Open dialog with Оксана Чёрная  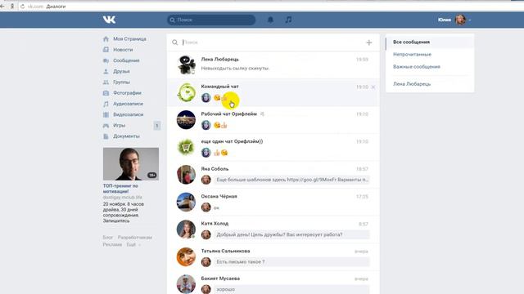(273, 203)
